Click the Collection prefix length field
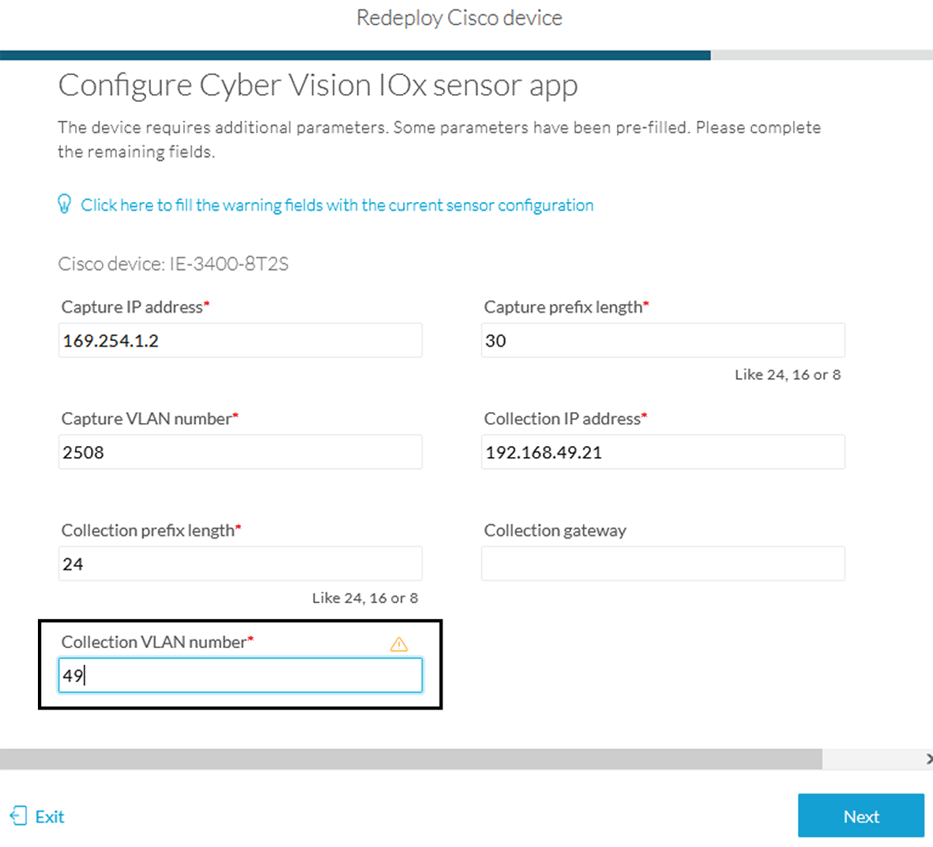 pos(239,563)
